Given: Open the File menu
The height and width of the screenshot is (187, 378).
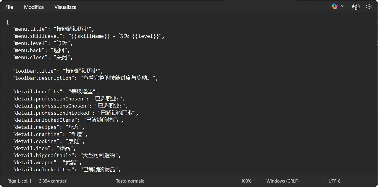Looking at the screenshot, I should [x=9, y=7].
